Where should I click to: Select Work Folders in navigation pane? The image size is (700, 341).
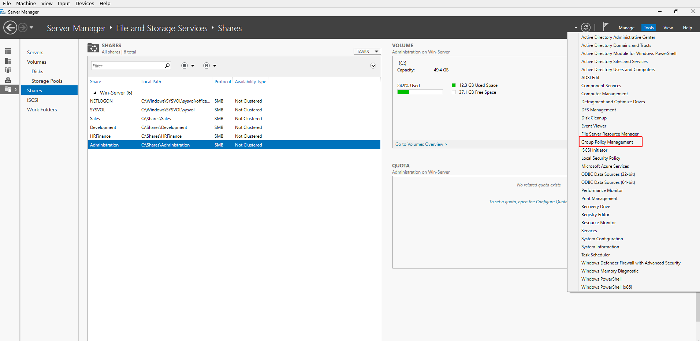click(42, 110)
